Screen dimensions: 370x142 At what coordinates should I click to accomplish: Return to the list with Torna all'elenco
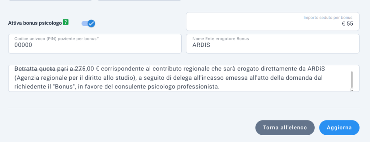click(285, 128)
